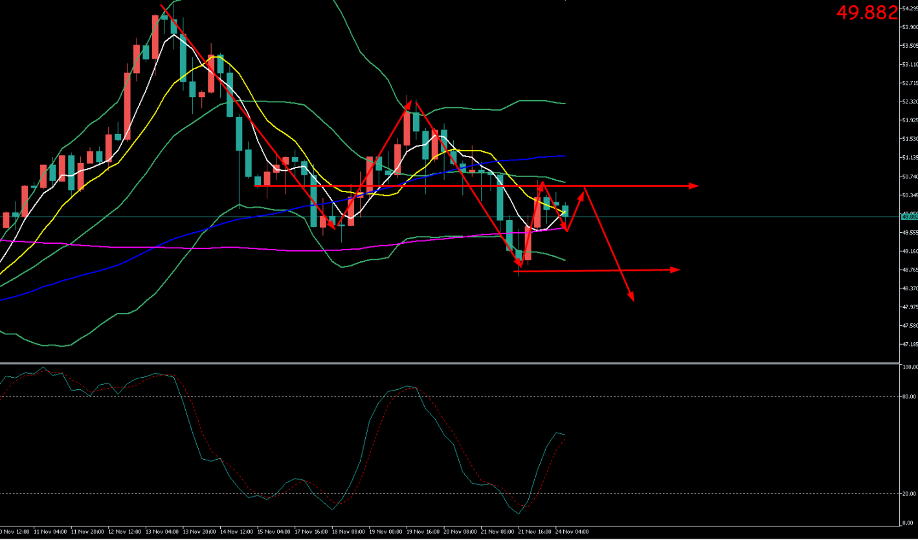Screen dimensions: 918x540
Task: Click the 51.135 price axis label
Action: pyautogui.click(x=909, y=158)
